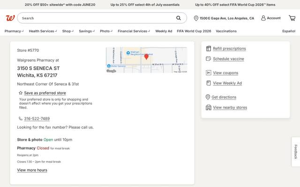The image size is (300, 187).
Task: Click the View Weekly Ad page icon
Action: click(208, 83)
